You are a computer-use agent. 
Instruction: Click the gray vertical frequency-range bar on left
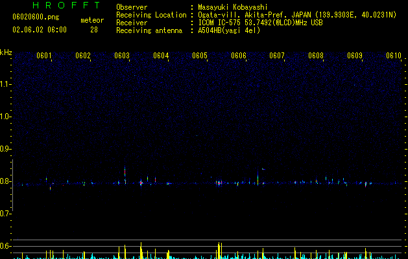click(12, 185)
